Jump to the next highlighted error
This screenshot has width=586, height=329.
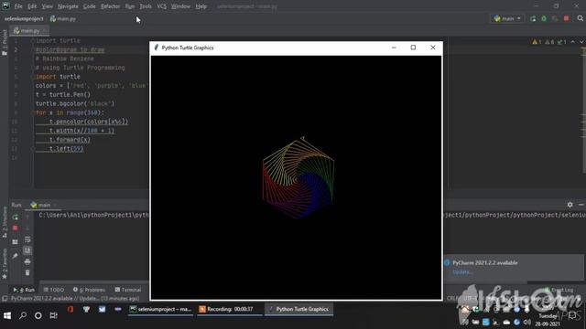click(581, 42)
